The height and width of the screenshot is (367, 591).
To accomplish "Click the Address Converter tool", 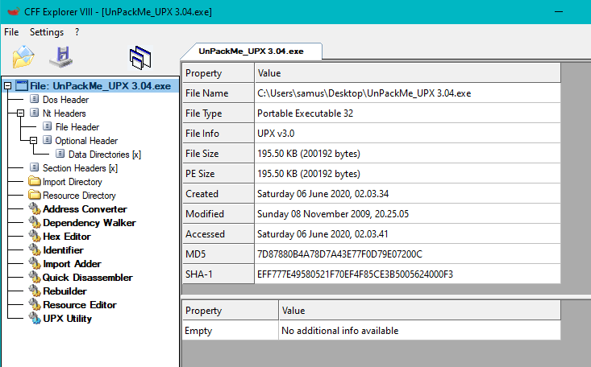I will (x=84, y=209).
